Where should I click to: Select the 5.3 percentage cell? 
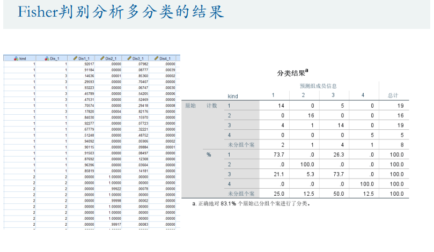click(x=305, y=174)
